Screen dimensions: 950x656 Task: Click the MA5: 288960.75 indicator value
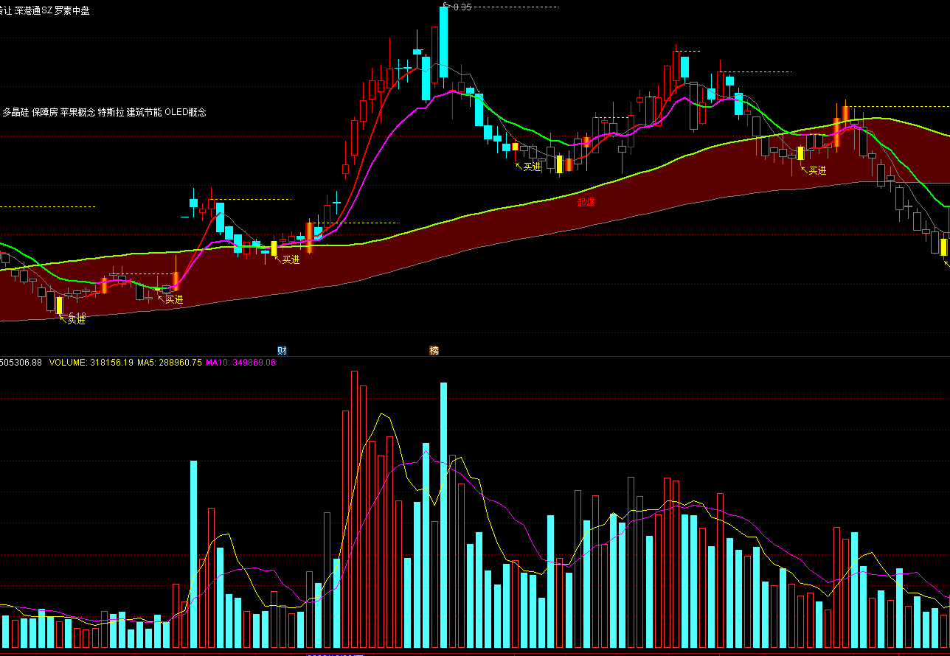click(170, 363)
